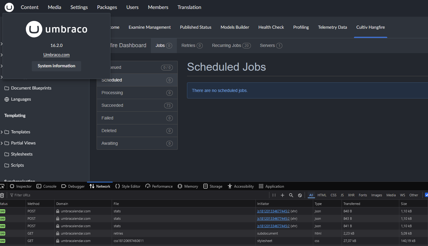Enable the Images request type filter
This screenshot has height=246, width=428.
[x=376, y=195]
